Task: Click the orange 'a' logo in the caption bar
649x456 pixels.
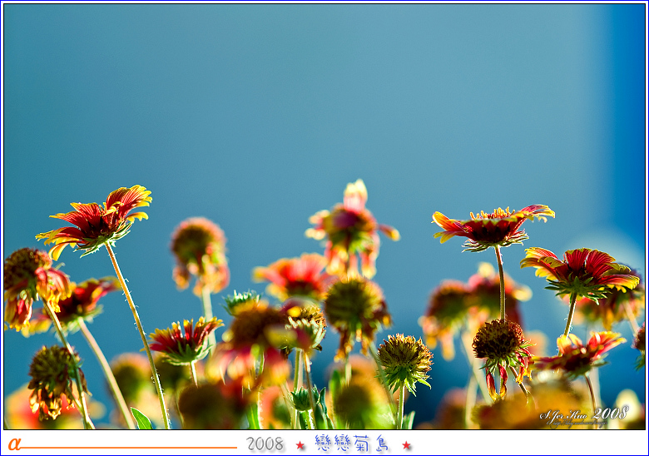Action: coord(14,444)
